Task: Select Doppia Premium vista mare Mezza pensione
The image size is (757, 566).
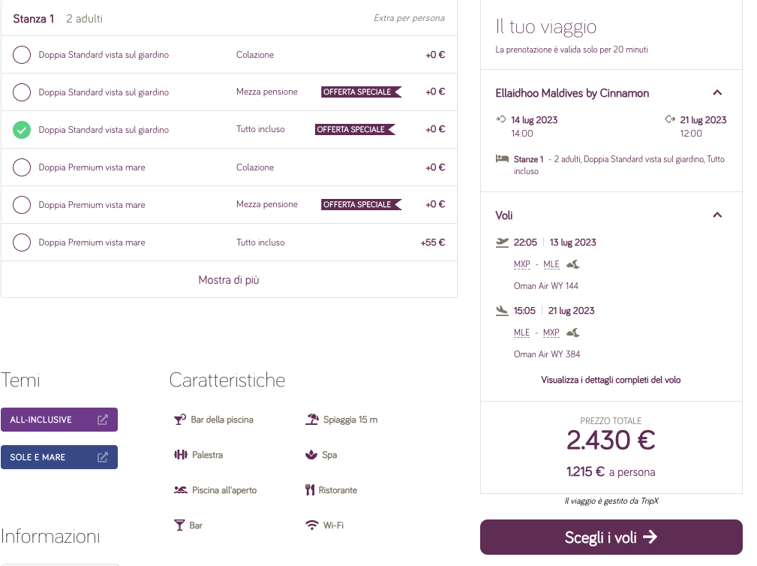Action: pos(22,205)
